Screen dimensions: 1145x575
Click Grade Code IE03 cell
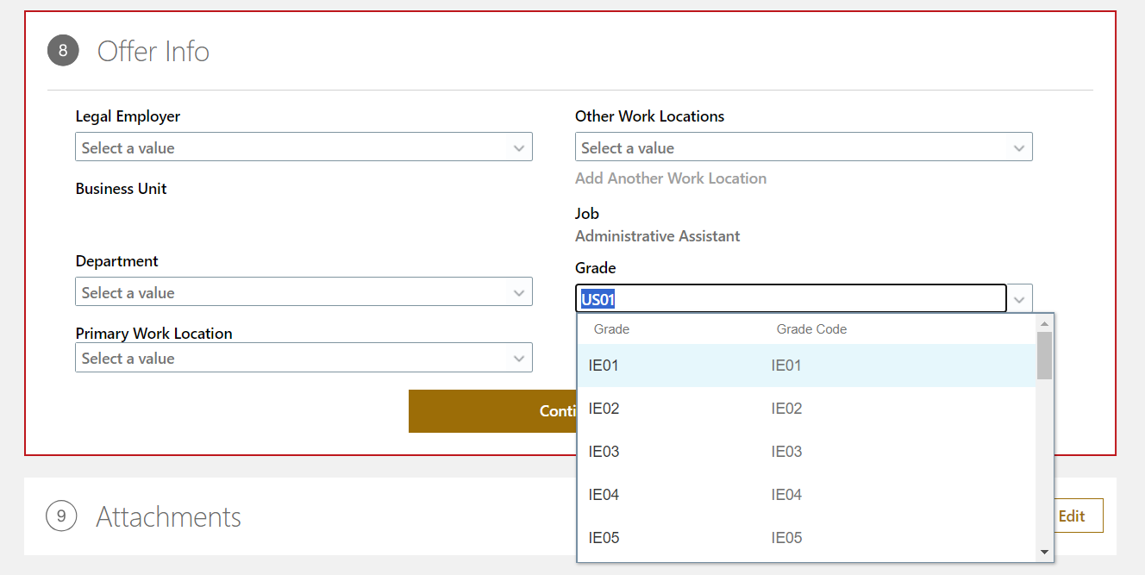(x=786, y=452)
